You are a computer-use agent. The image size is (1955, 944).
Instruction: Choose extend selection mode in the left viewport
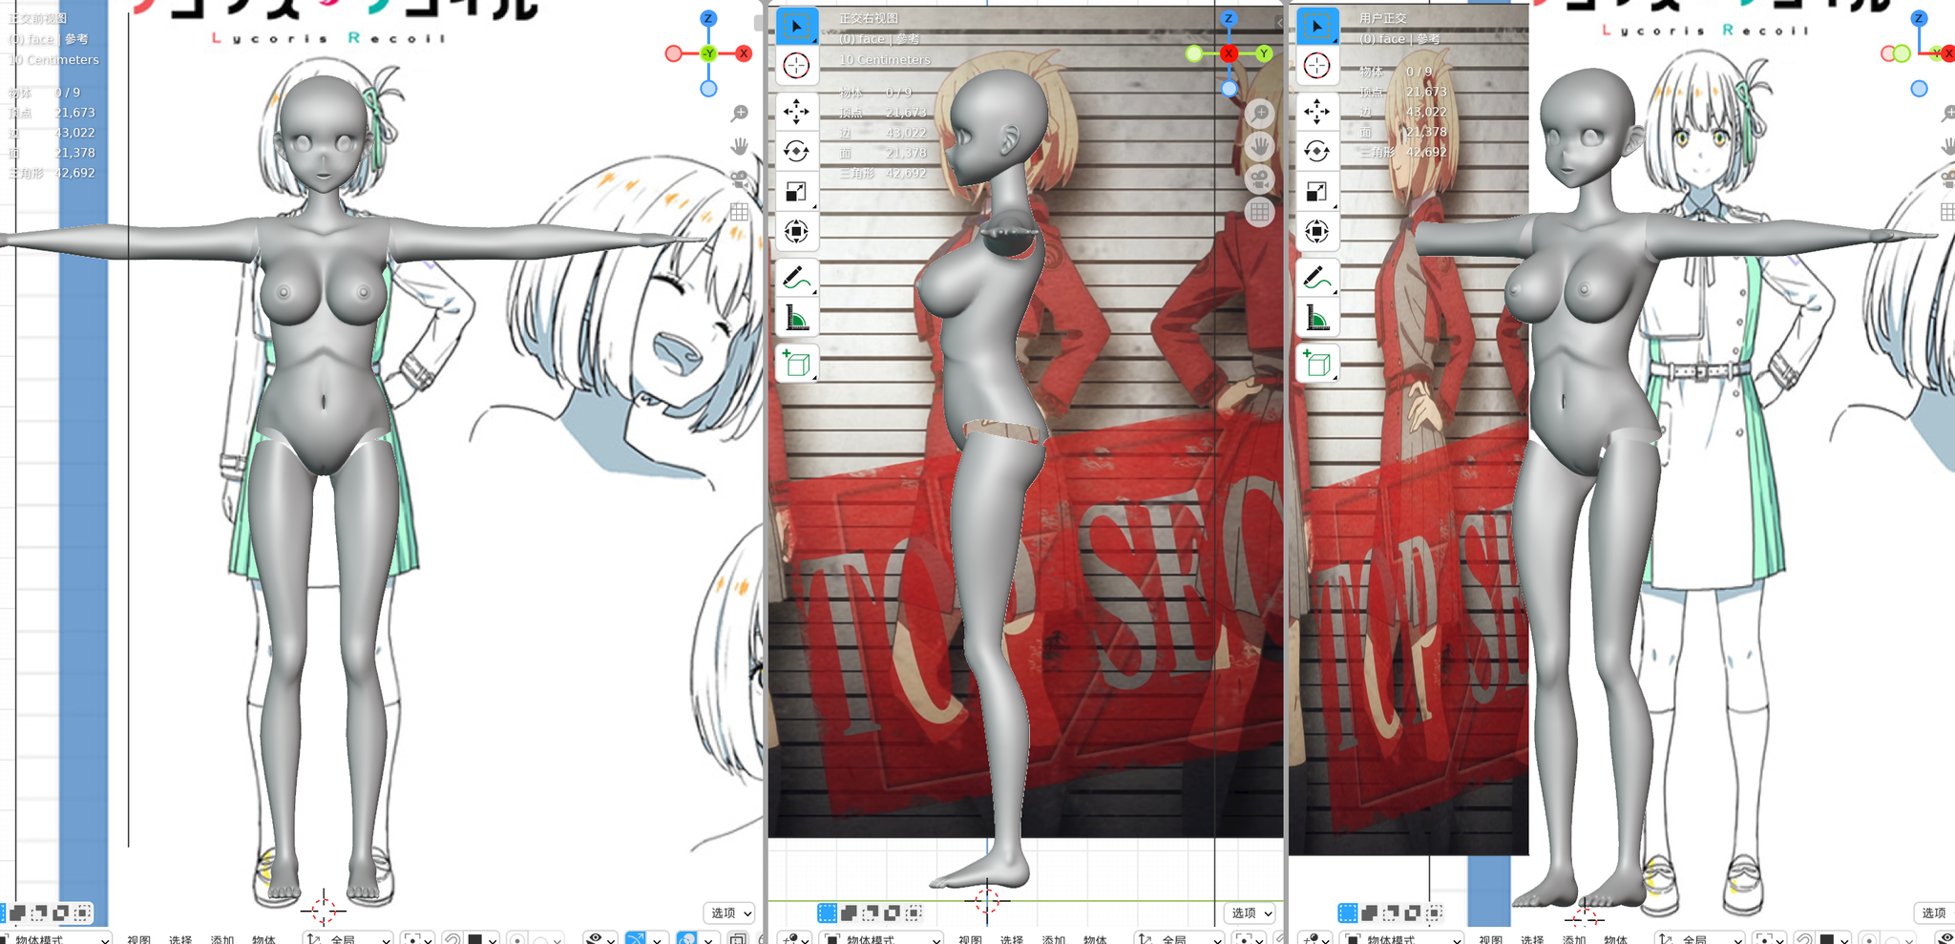point(17,913)
